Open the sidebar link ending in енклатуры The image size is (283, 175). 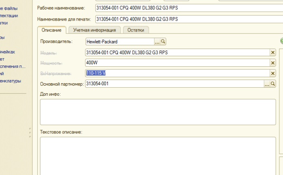pyautogui.click(x=10, y=81)
